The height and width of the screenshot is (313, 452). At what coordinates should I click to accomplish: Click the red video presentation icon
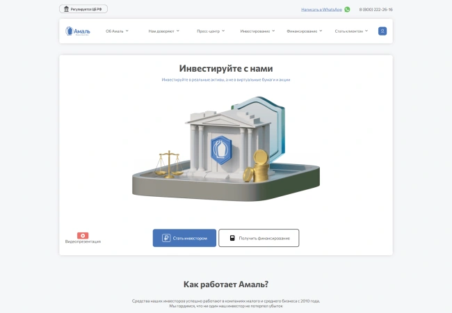83,235
